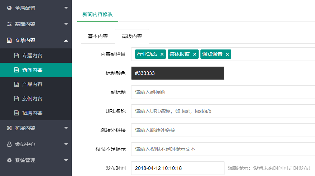Remove the 通知通告 tag with its x
This screenshot has height=176, width=315.
click(x=227, y=54)
